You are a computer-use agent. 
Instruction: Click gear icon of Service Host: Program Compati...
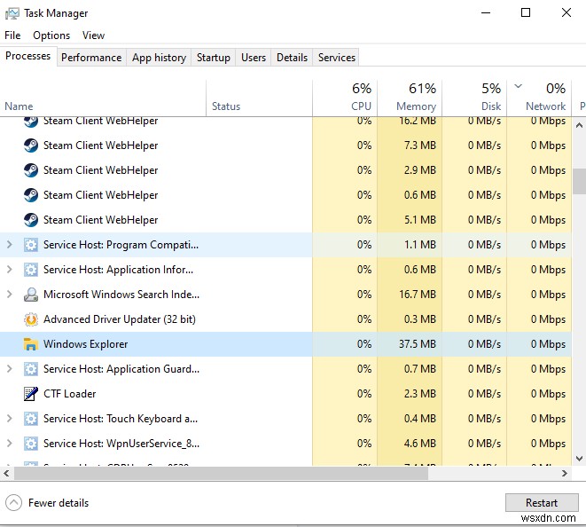[x=31, y=245]
